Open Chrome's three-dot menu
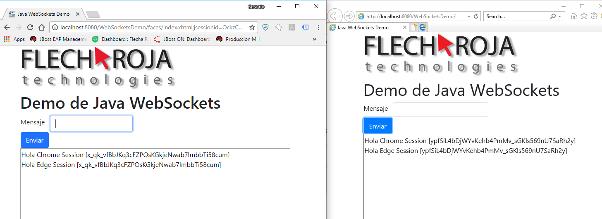Screen dimensions: 602x219 (318, 28)
